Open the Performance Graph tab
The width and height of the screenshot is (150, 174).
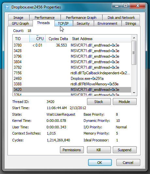(x=81, y=18)
